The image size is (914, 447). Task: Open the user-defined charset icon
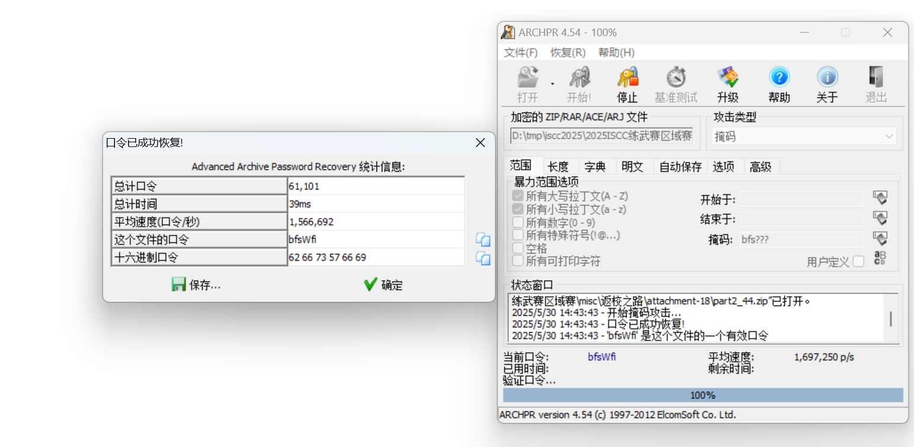point(880,258)
